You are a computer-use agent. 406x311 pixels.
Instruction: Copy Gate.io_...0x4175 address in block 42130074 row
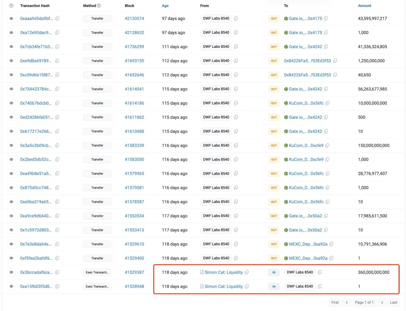(x=326, y=18)
